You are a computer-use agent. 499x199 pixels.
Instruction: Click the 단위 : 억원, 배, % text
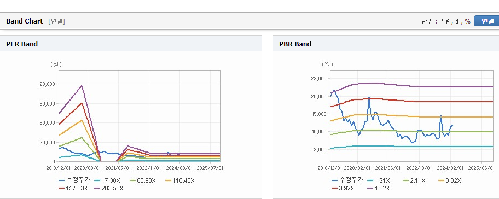(445, 21)
